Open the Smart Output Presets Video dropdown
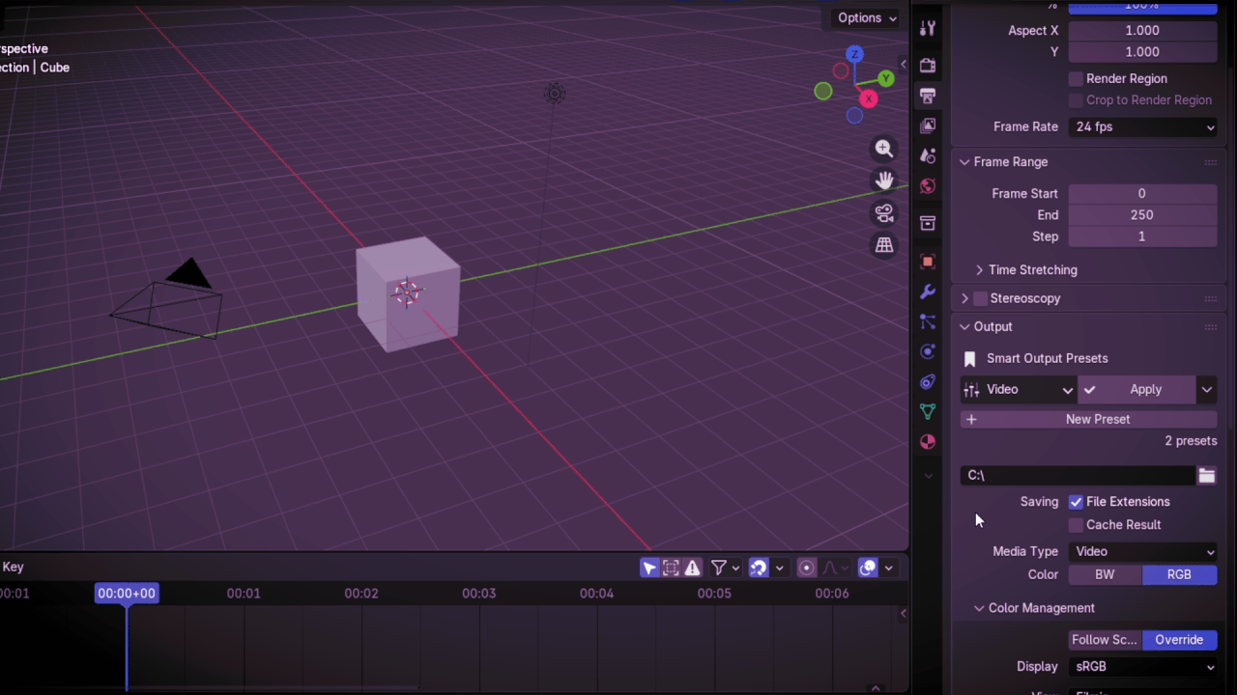 1019,389
